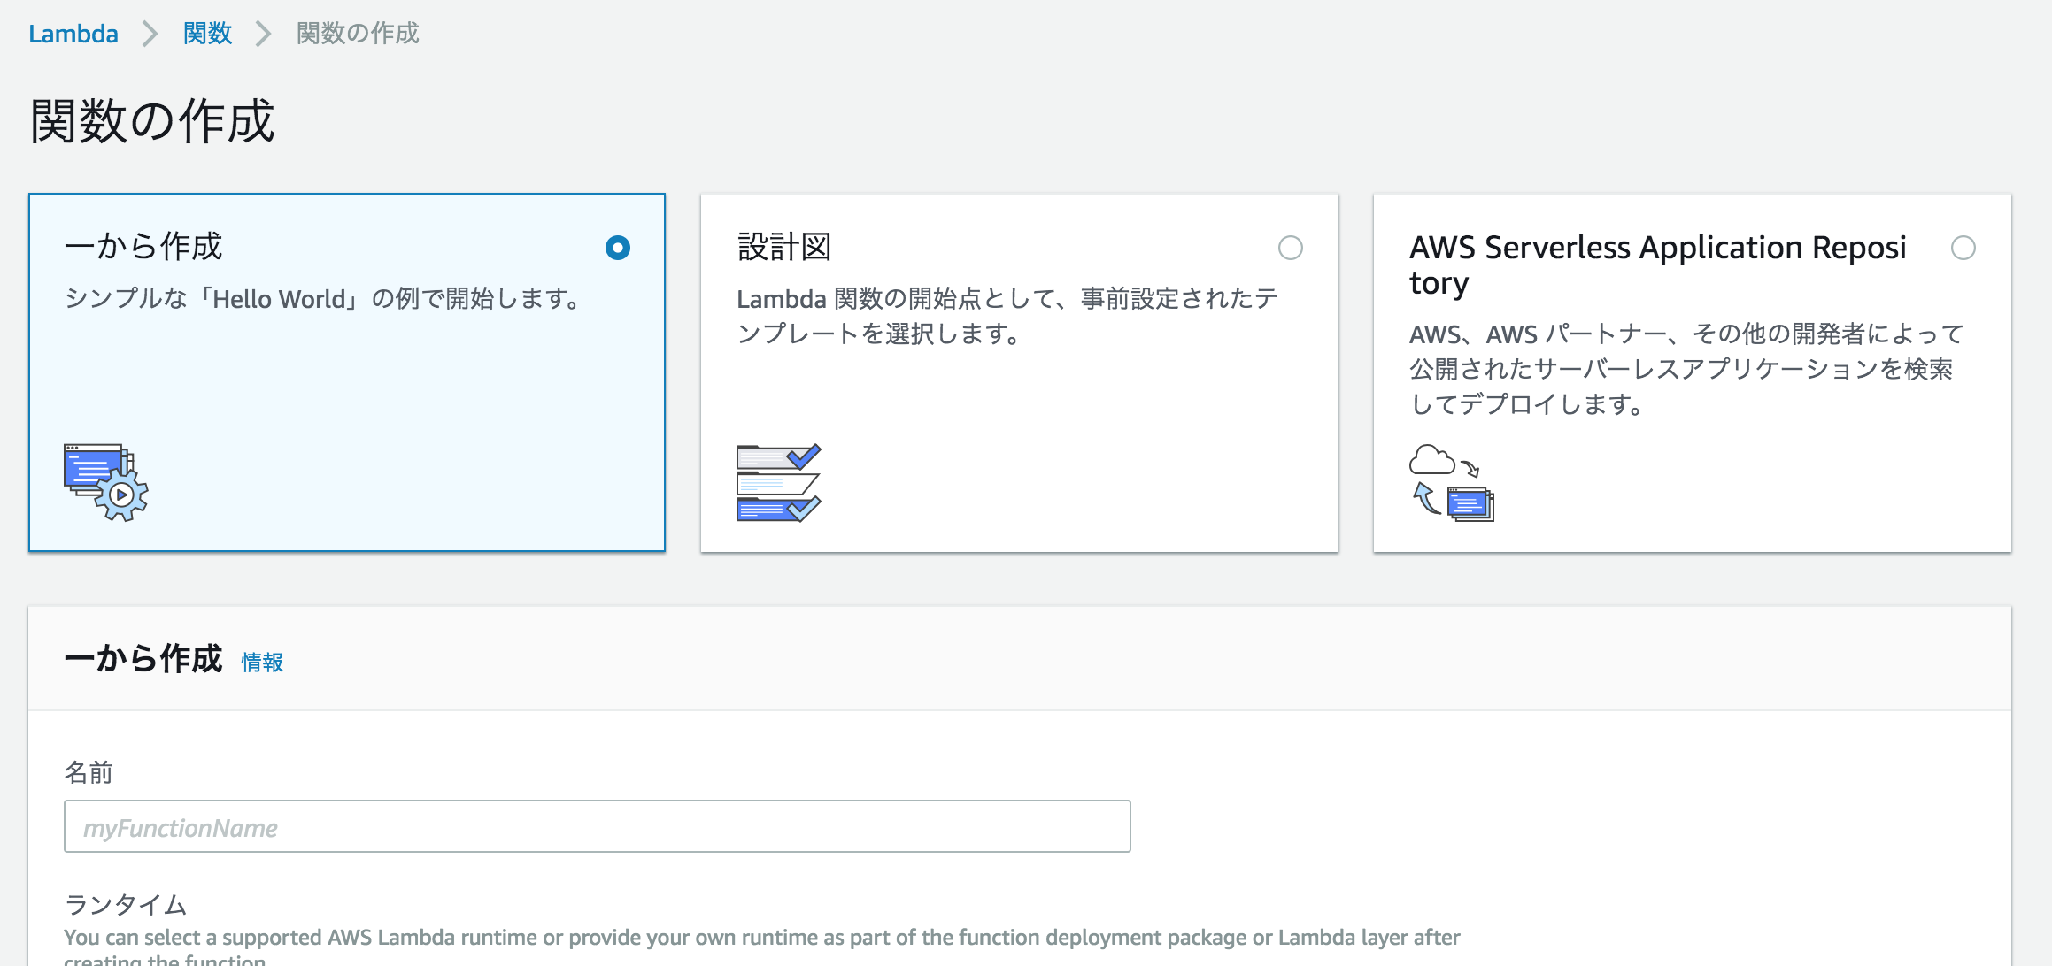Click the Hello World description text
Viewport: 2052px width, 966px height.
pos(324,299)
